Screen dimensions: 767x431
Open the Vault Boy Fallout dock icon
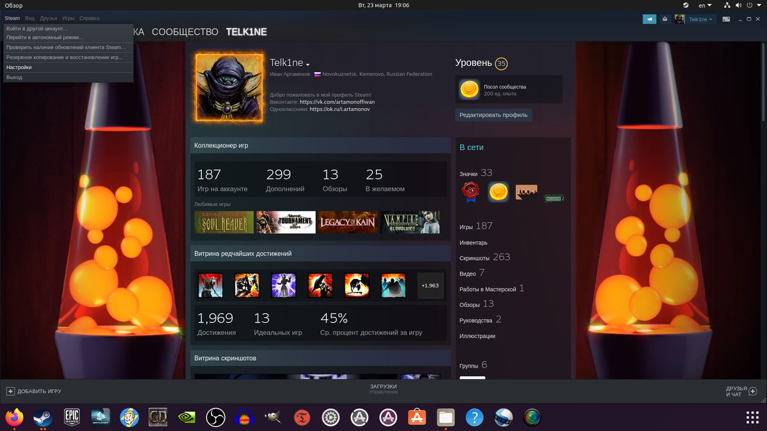[129, 418]
